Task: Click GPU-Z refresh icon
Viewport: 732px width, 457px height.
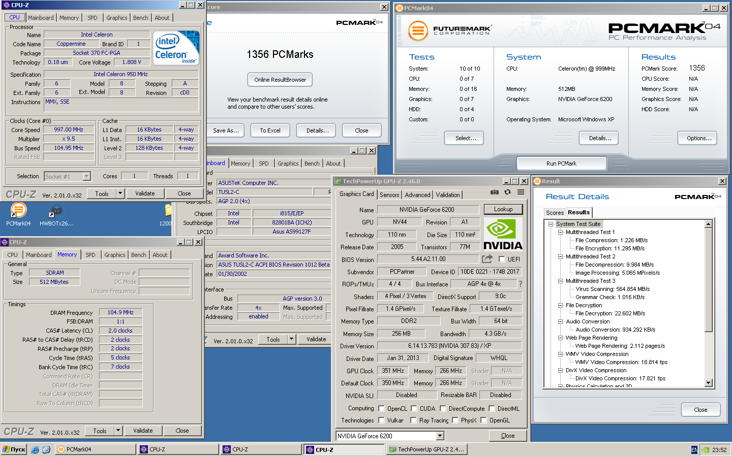Action: [x=507, y=192]
